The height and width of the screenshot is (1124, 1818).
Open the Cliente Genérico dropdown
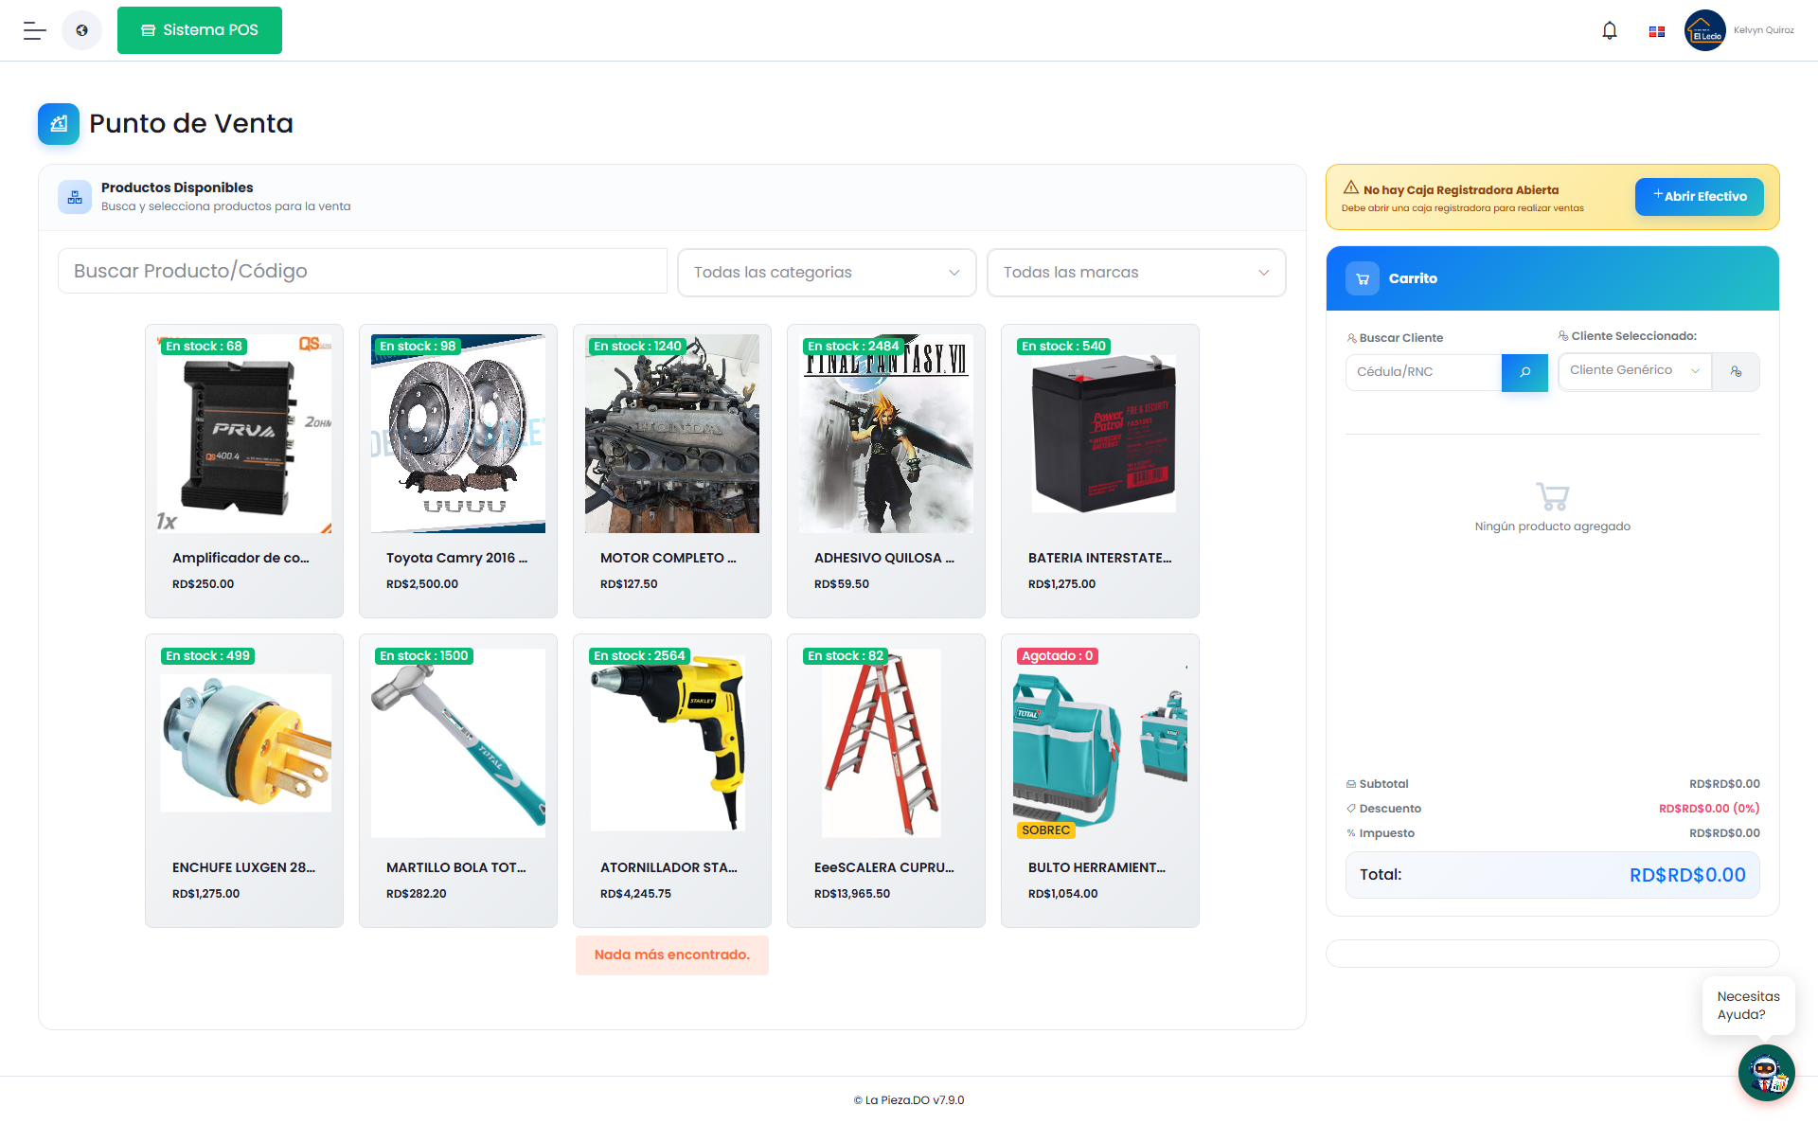point(1635,370)
